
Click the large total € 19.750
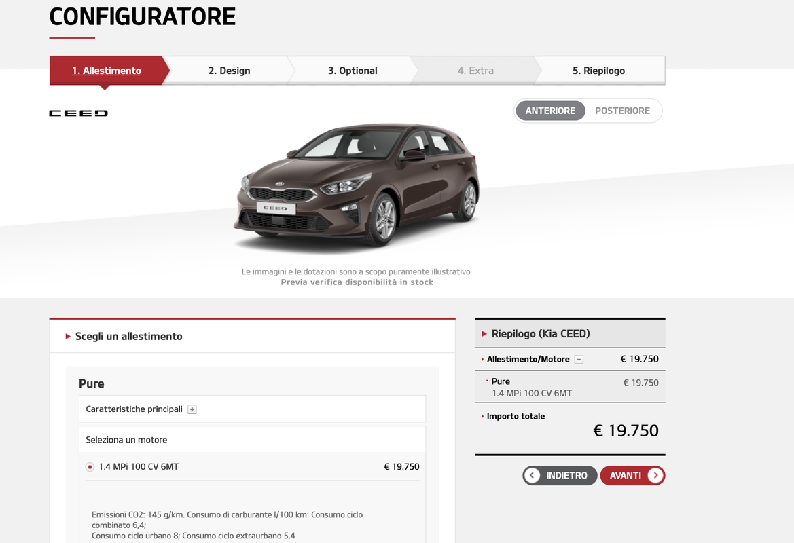coord(626,430)
